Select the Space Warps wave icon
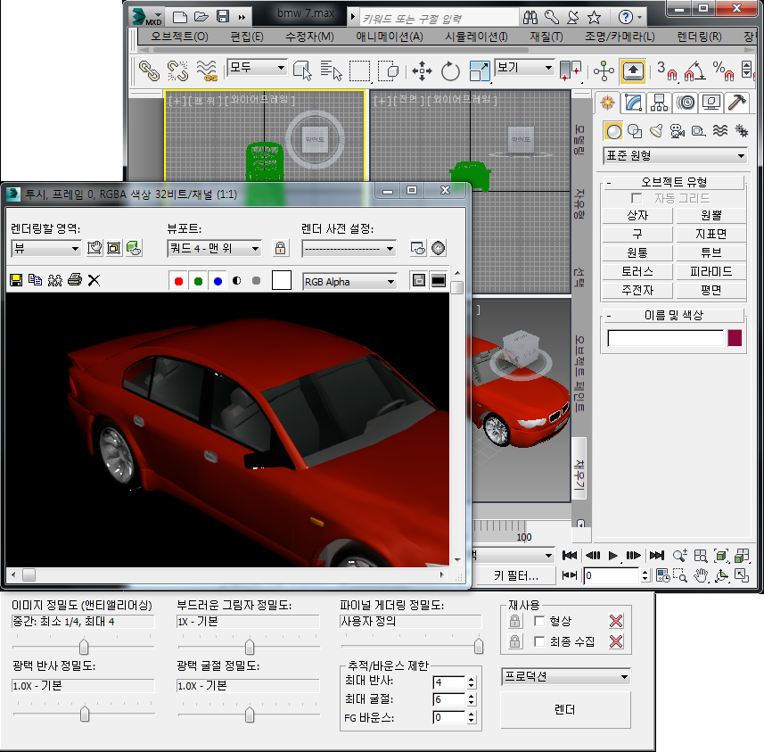Viewport: 764px width, 752px height. tap(720, 131)
